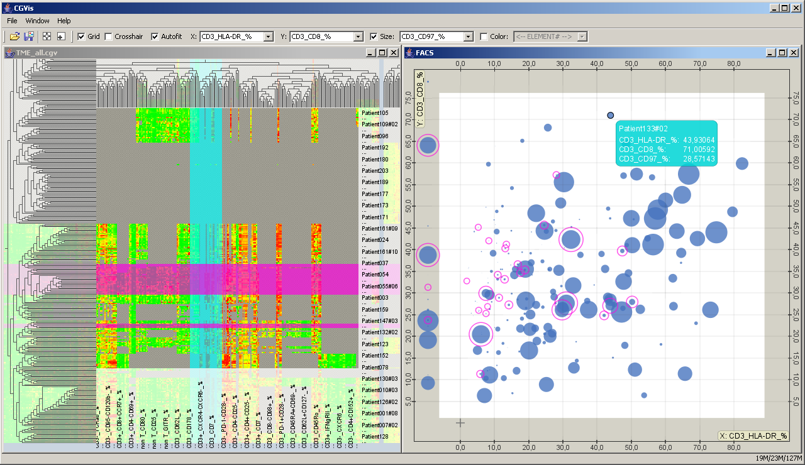The image size is (805, 465).
Task: Select row Patient192 in heatmap
Action: [x=374, y=148]
